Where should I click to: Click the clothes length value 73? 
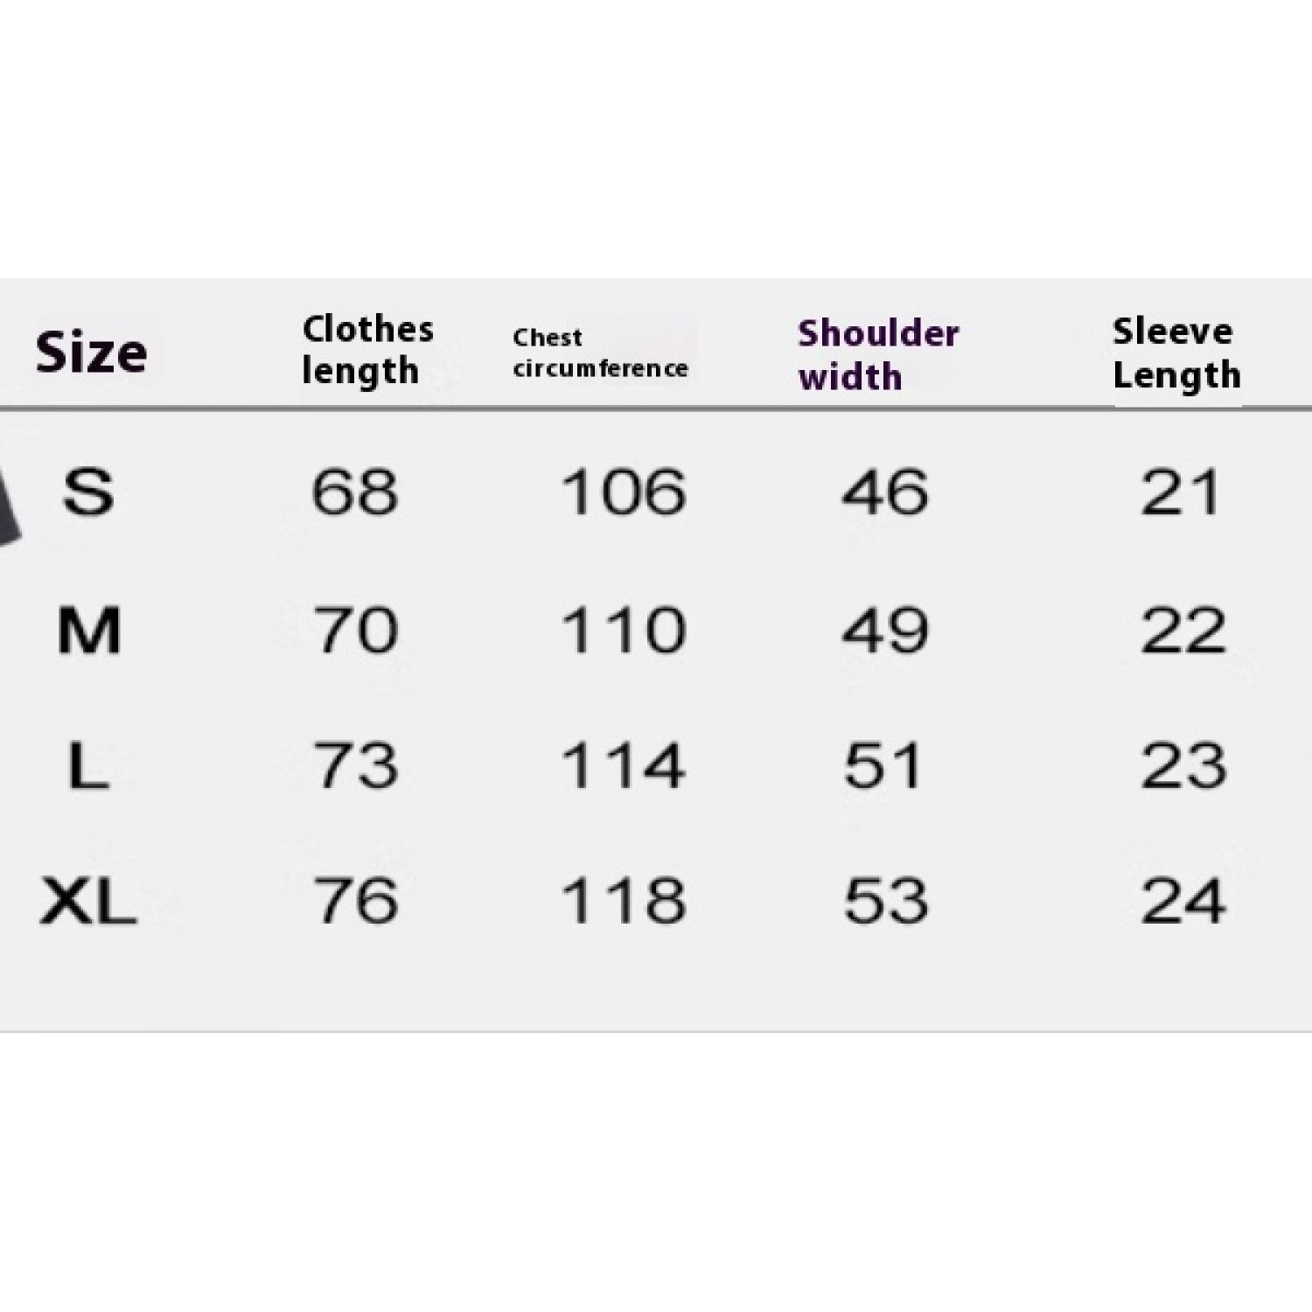pyautogui.click(x=355, y=766)
